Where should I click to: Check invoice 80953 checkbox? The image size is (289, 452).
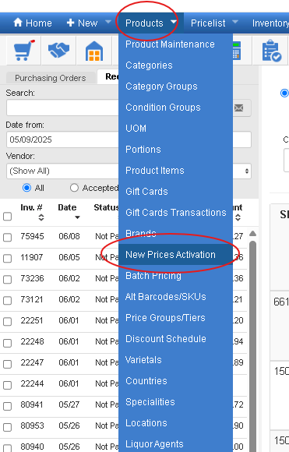7,427
